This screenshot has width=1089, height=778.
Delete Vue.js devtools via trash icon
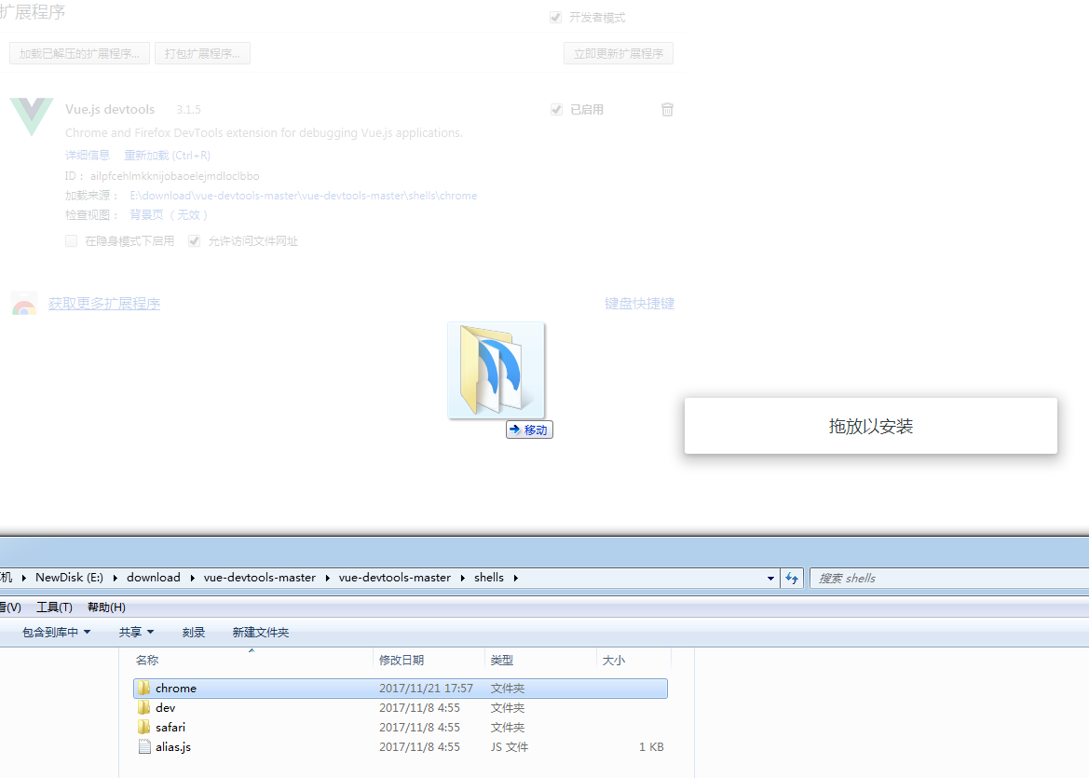click(x=667, y=109)
